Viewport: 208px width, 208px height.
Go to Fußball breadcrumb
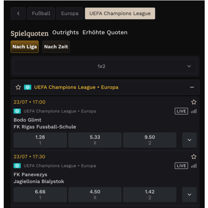[x=41, y=13]
